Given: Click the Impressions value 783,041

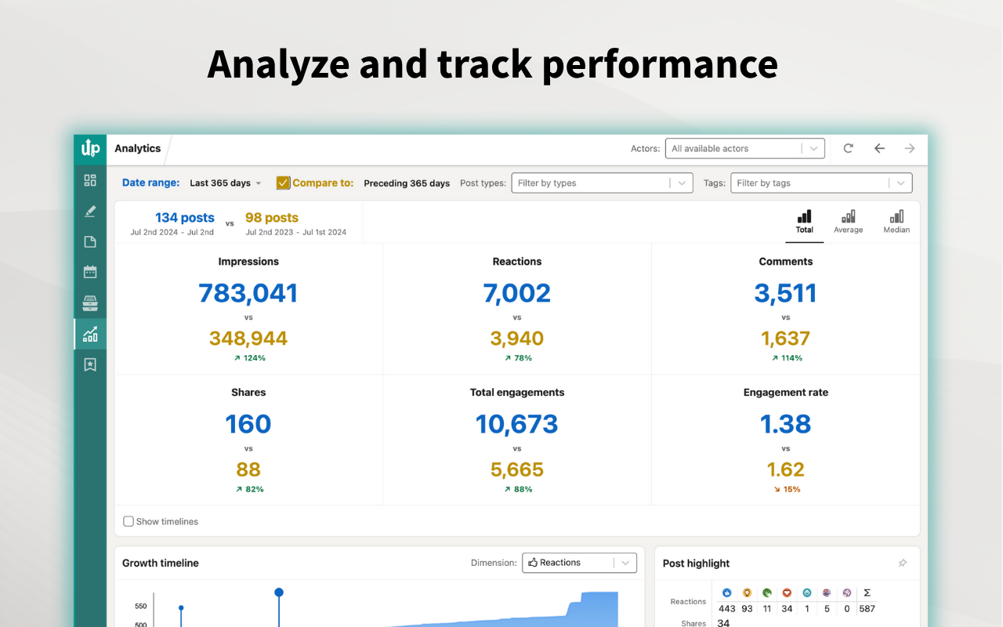Looking at the screenshot, I should pos(248,293).
